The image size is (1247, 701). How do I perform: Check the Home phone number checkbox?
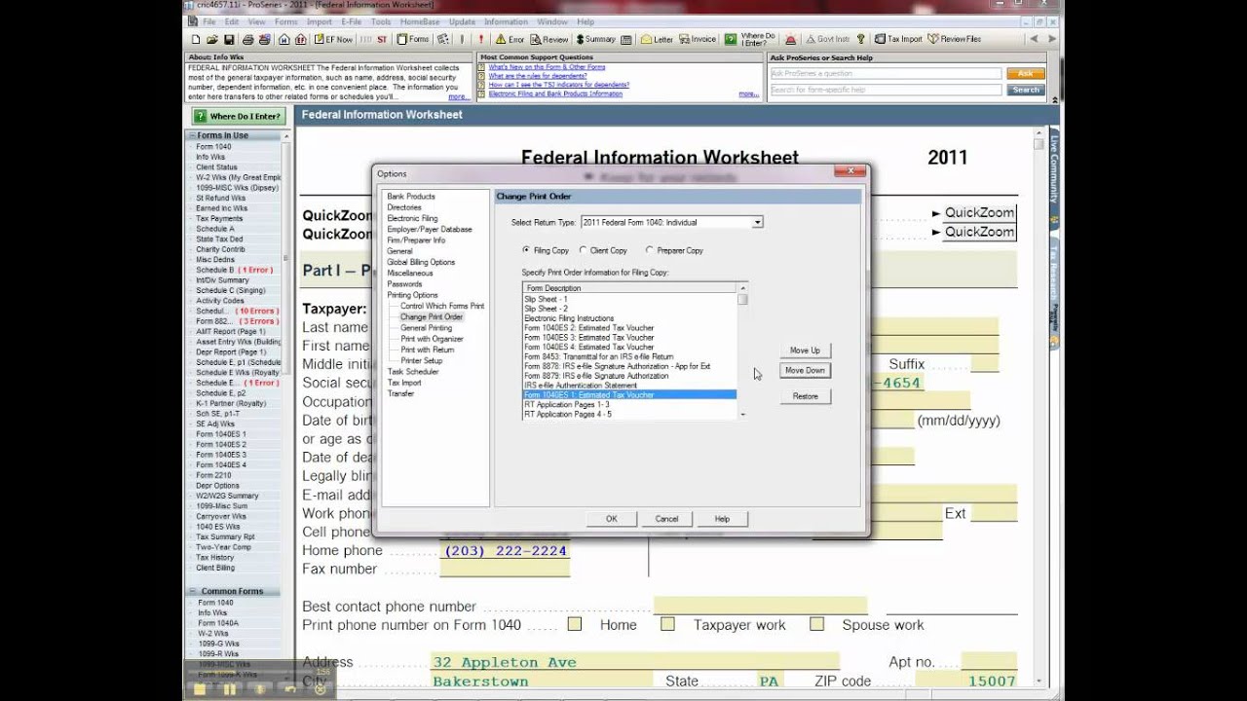[x=575, y=624]
